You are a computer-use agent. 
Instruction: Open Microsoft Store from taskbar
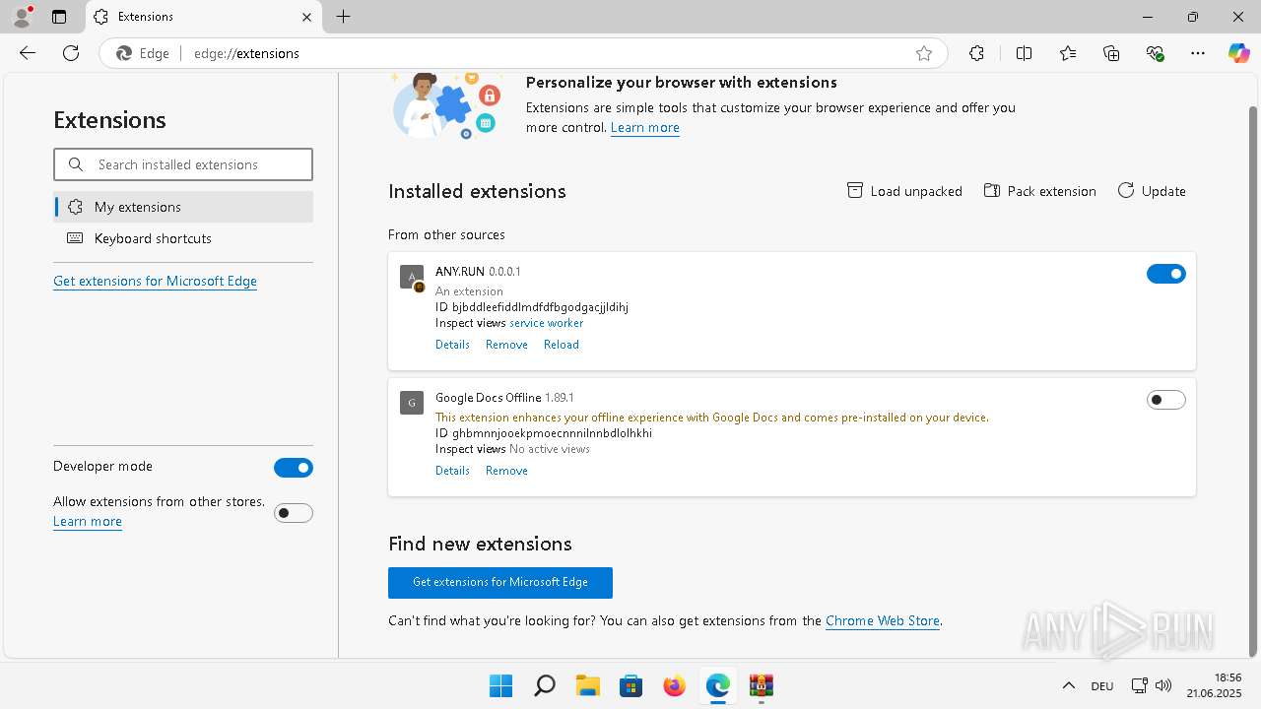631,685
